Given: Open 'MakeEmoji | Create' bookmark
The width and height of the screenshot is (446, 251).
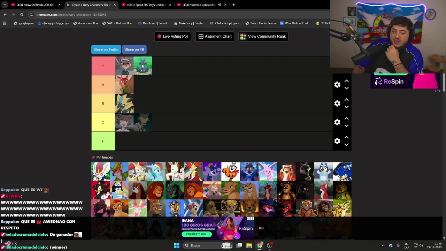Looking at the screenshot, I should 189,23.
